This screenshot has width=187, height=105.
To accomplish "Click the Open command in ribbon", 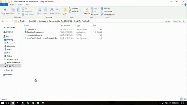I will click(x=95, y=8).
